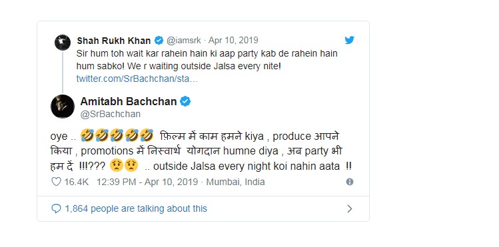The height and width of the screenshot is (247, 499).
Task: Open Shah Rukh Khan's profile picture
Action: point(63,43)
